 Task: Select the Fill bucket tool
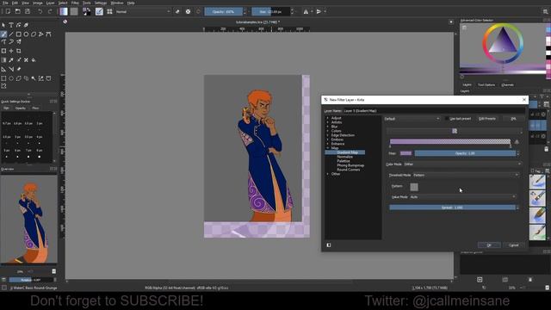pos(34,60)
